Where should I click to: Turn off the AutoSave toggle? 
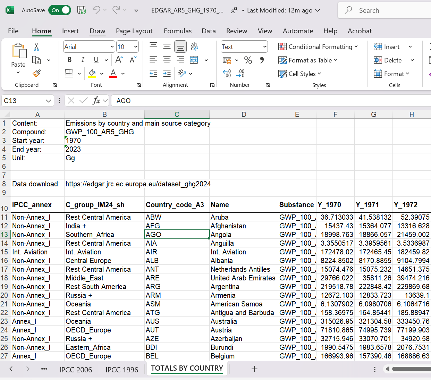59,10
